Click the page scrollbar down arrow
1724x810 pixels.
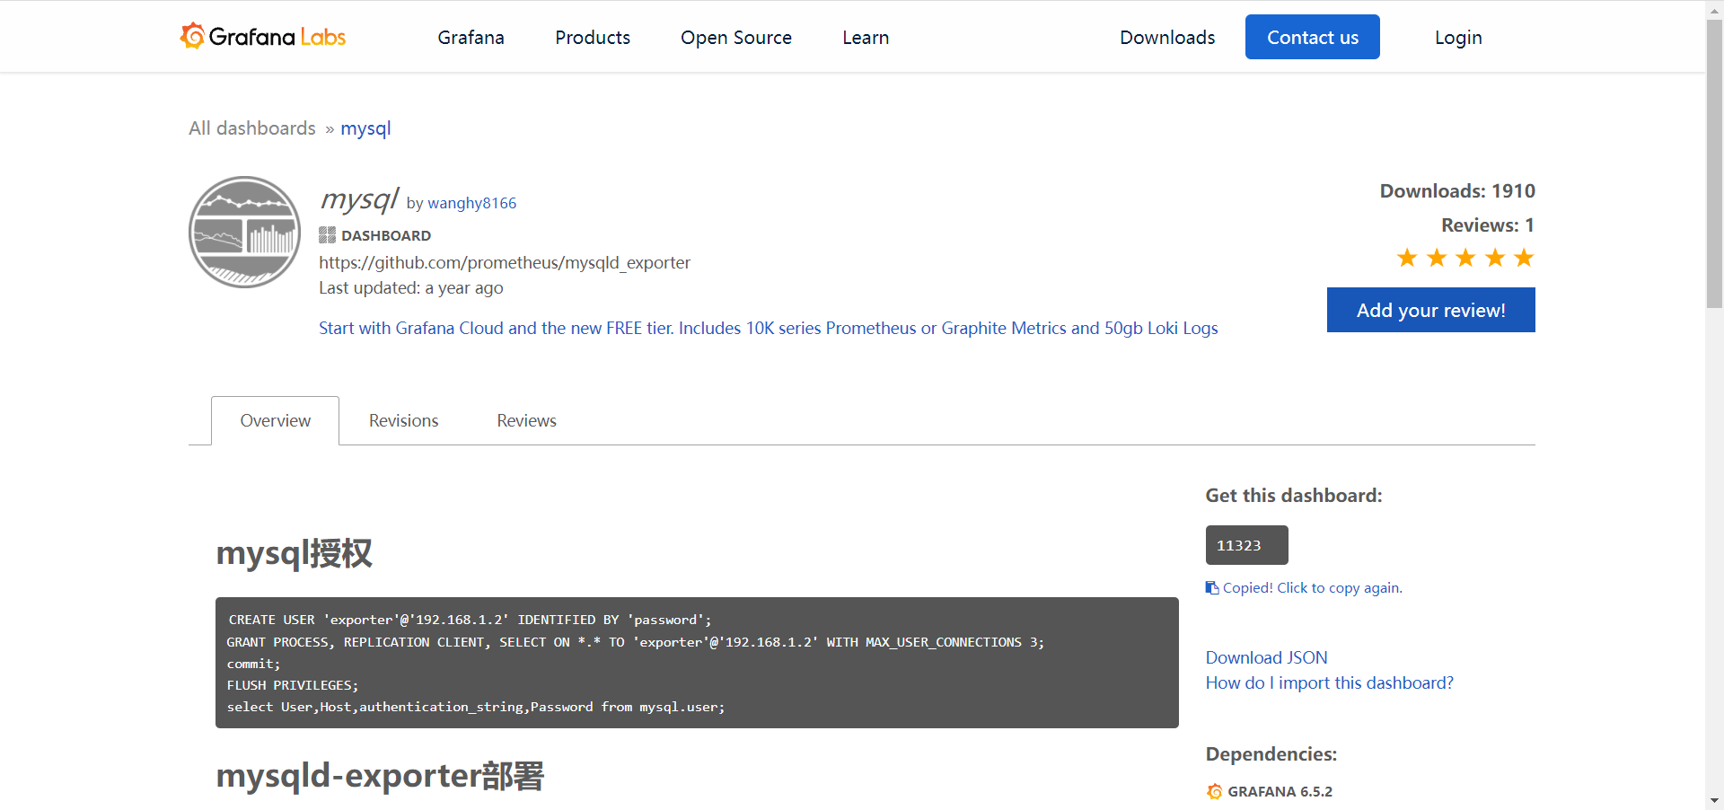click(1715, 800)
